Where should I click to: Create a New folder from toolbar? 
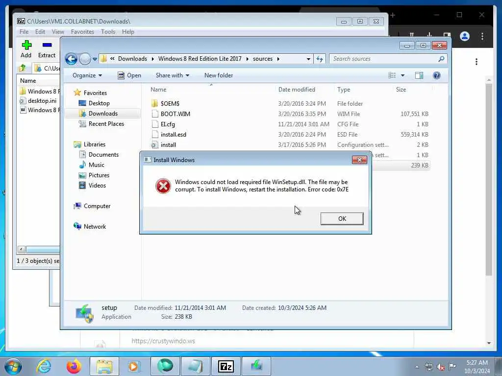tap(219, 75)
